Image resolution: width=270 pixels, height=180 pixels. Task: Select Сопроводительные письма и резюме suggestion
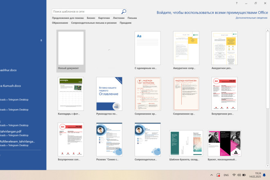click(94, 23)
